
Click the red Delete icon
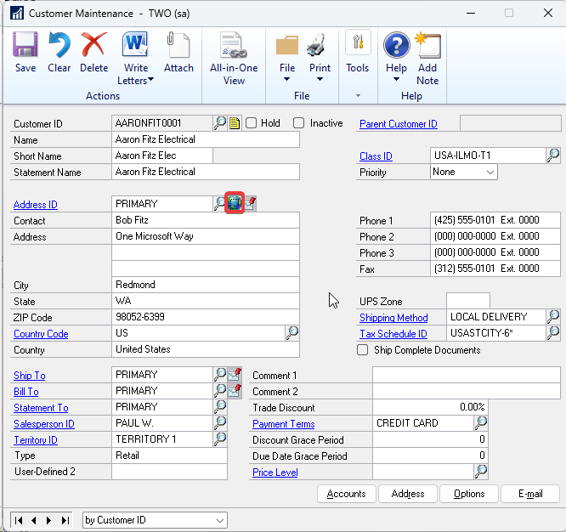(x=93, y=52)
